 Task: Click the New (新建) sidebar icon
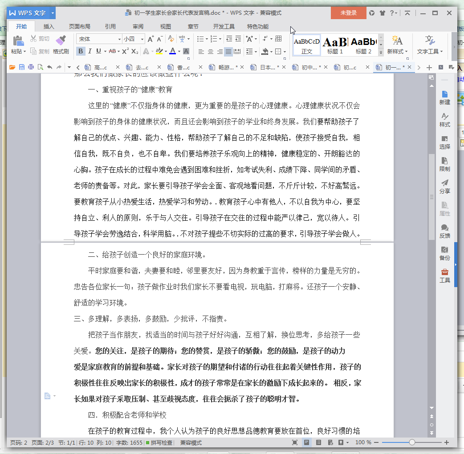click(x=444, y=97)
